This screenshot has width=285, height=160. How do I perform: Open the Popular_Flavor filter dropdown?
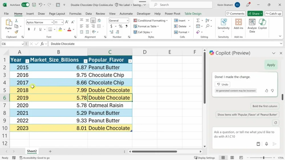pos(130,61)
